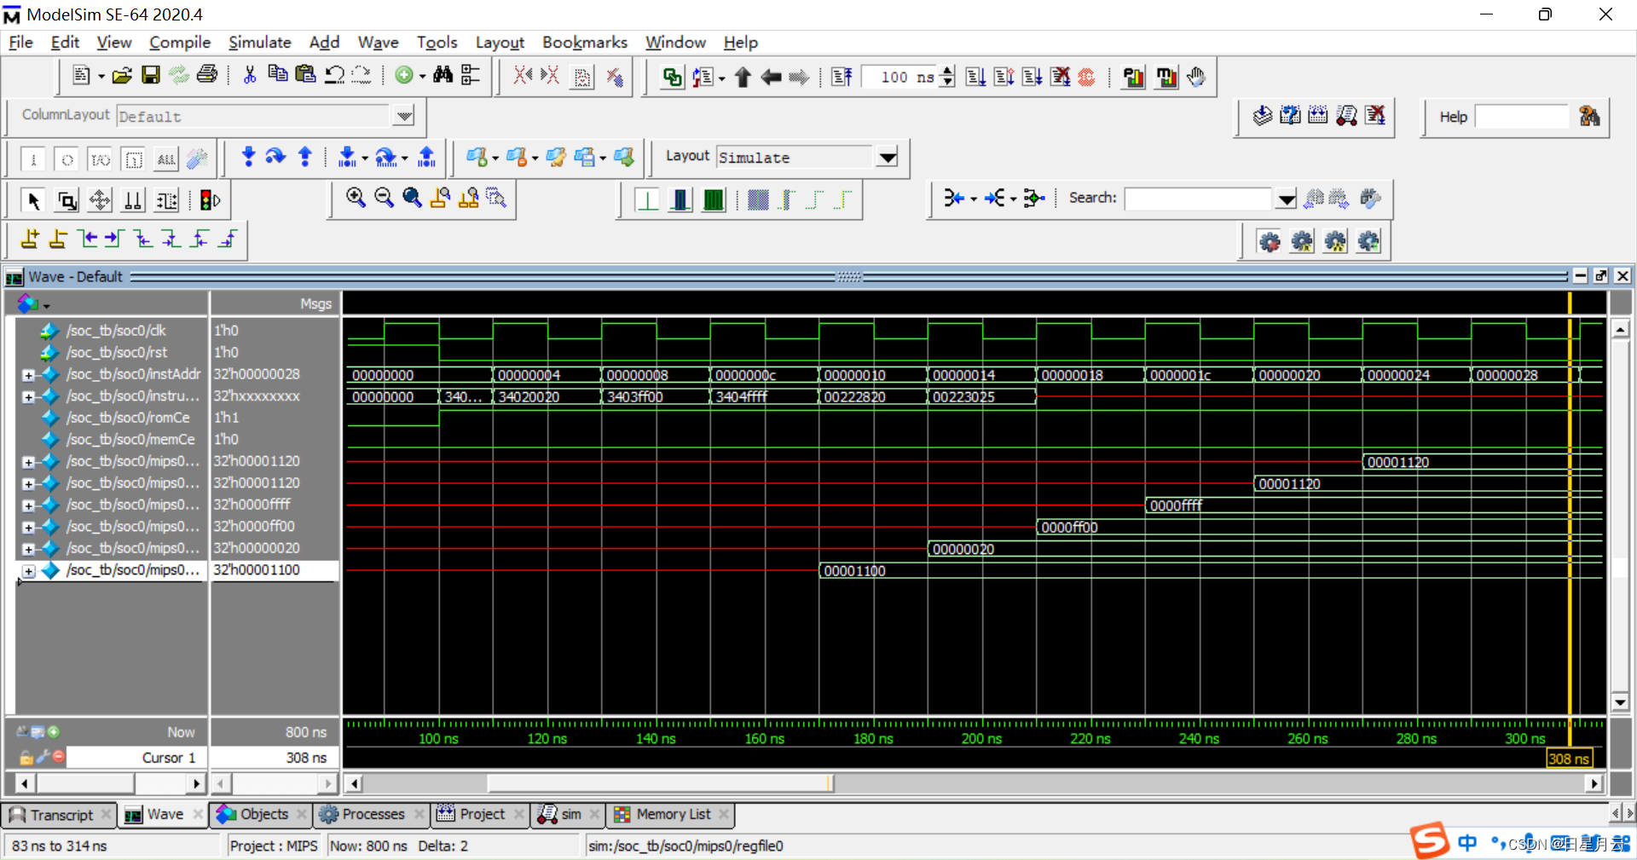Viewport: 1637px width, 860px height.
Task: Click the Chinese input method indicator
Action: [x=1467, y=843]
